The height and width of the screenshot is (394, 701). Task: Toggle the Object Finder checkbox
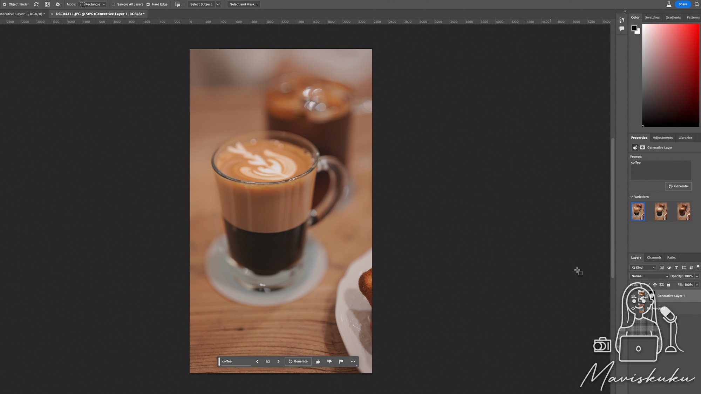[5, 4]
